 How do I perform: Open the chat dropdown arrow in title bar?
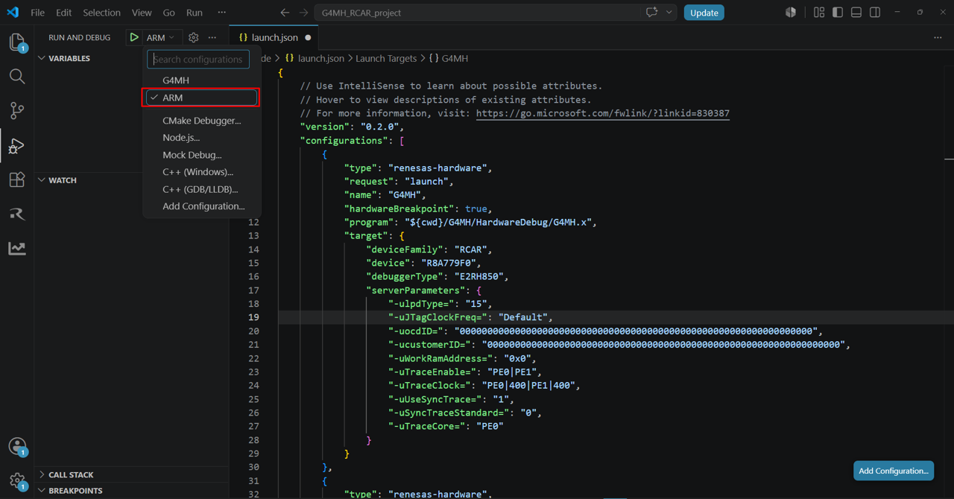click(669, 13)
